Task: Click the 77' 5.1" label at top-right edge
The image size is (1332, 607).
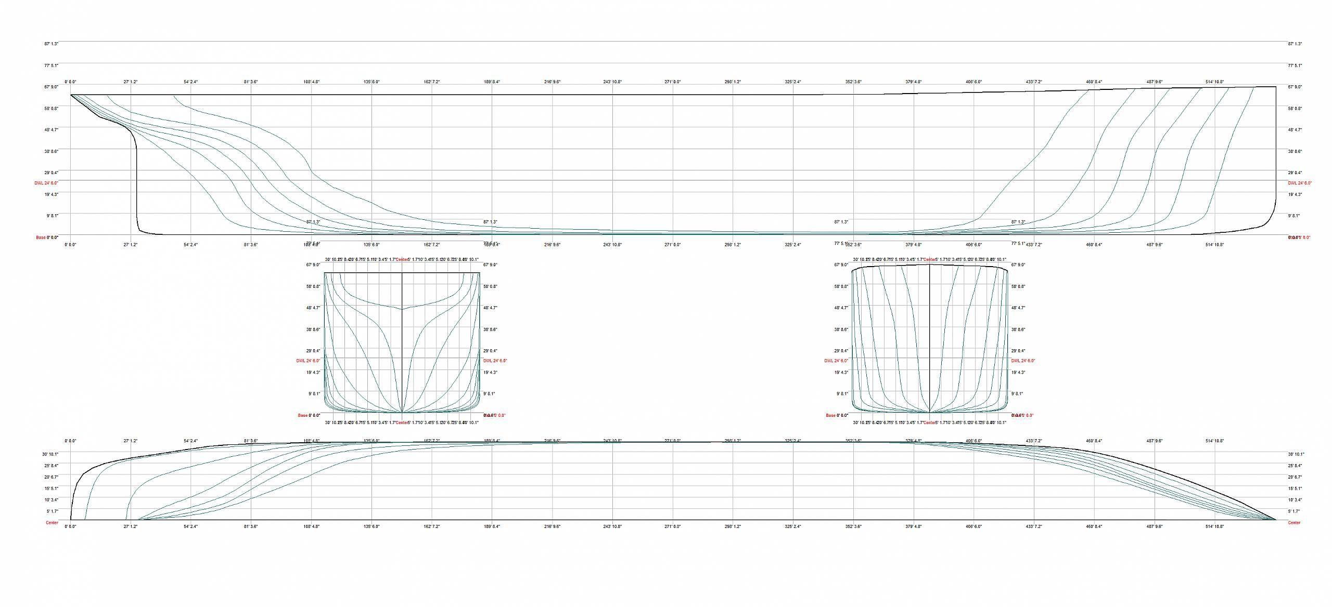Action: point(1295,66)
